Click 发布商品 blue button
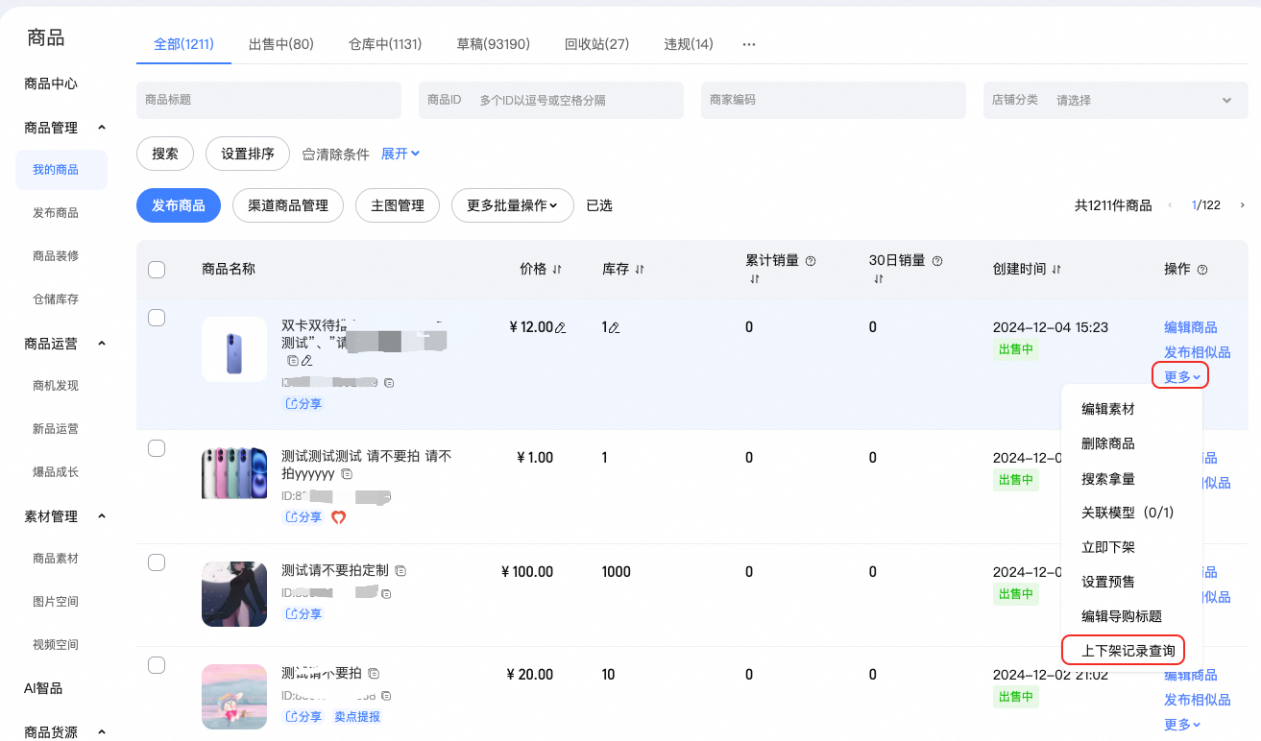 179,205
